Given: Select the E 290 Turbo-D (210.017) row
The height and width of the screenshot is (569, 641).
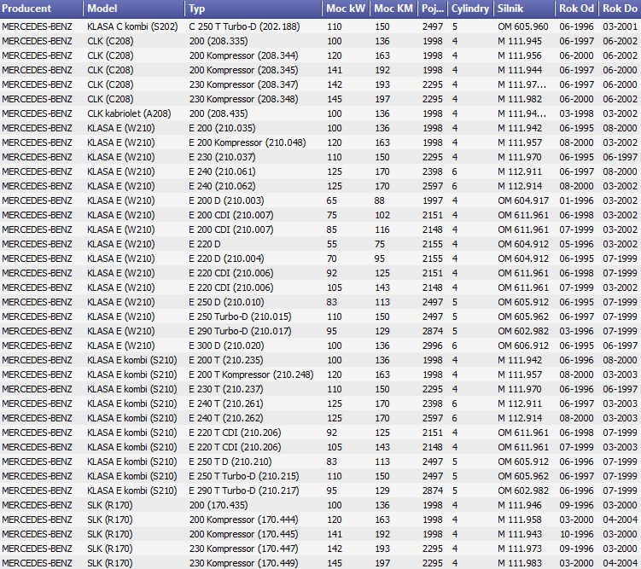Looking at the screenshot, I should coord(321,331).
